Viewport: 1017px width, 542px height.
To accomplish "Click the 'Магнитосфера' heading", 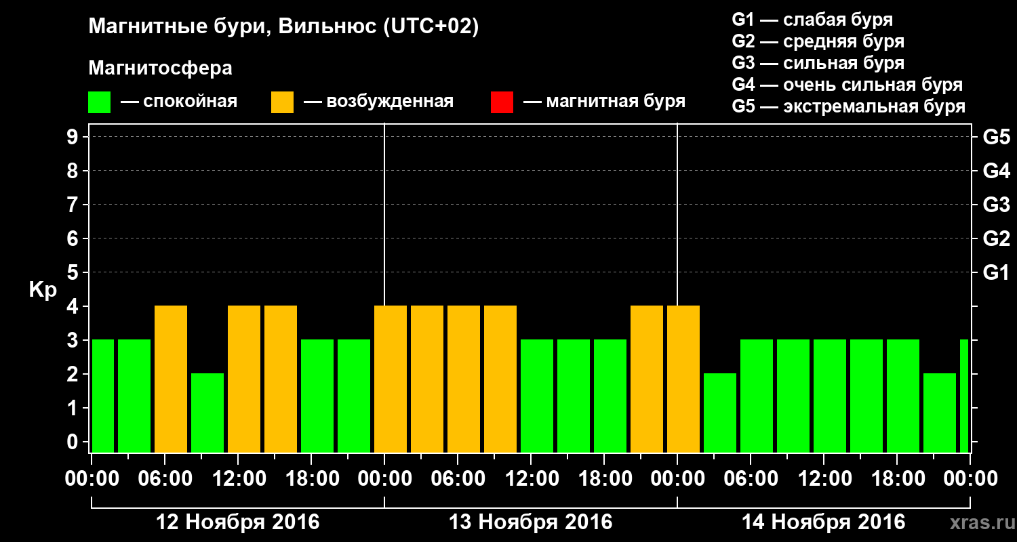I will (x=161, y=68).
